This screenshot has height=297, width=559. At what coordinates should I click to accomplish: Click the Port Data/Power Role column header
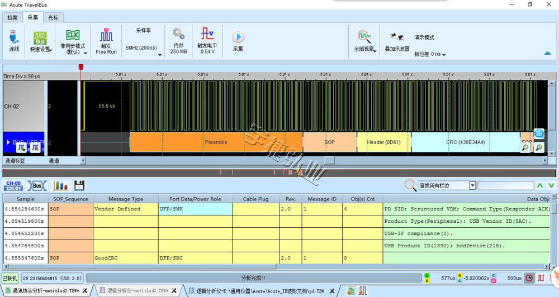click(195, 199)
